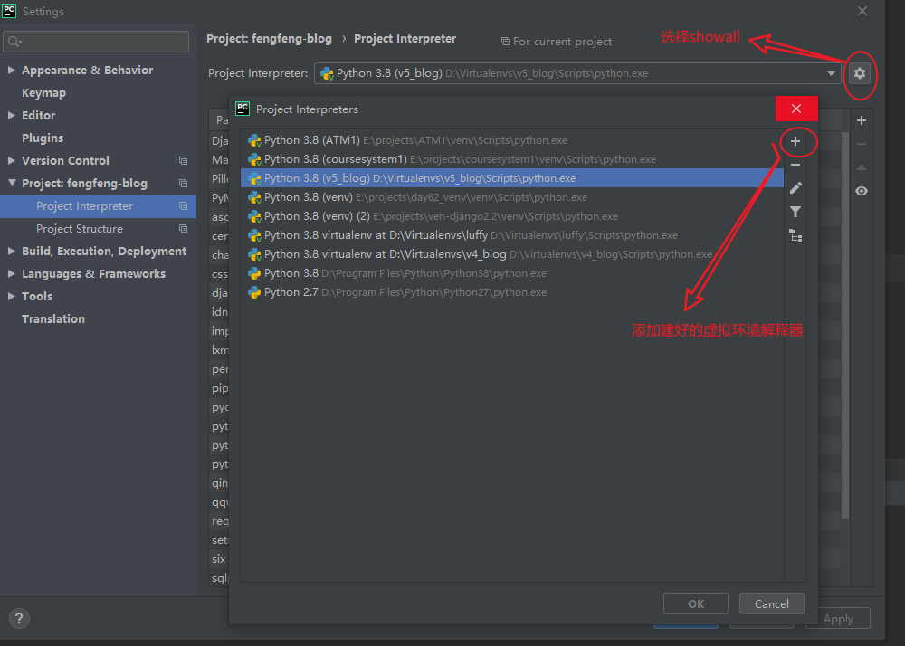Click the pip package row in Settings

(219, 388)
